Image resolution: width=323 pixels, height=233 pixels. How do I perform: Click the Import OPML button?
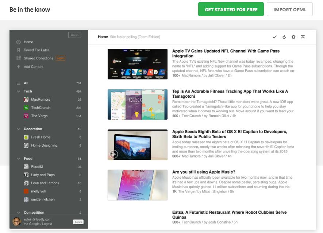pos(290,9)
